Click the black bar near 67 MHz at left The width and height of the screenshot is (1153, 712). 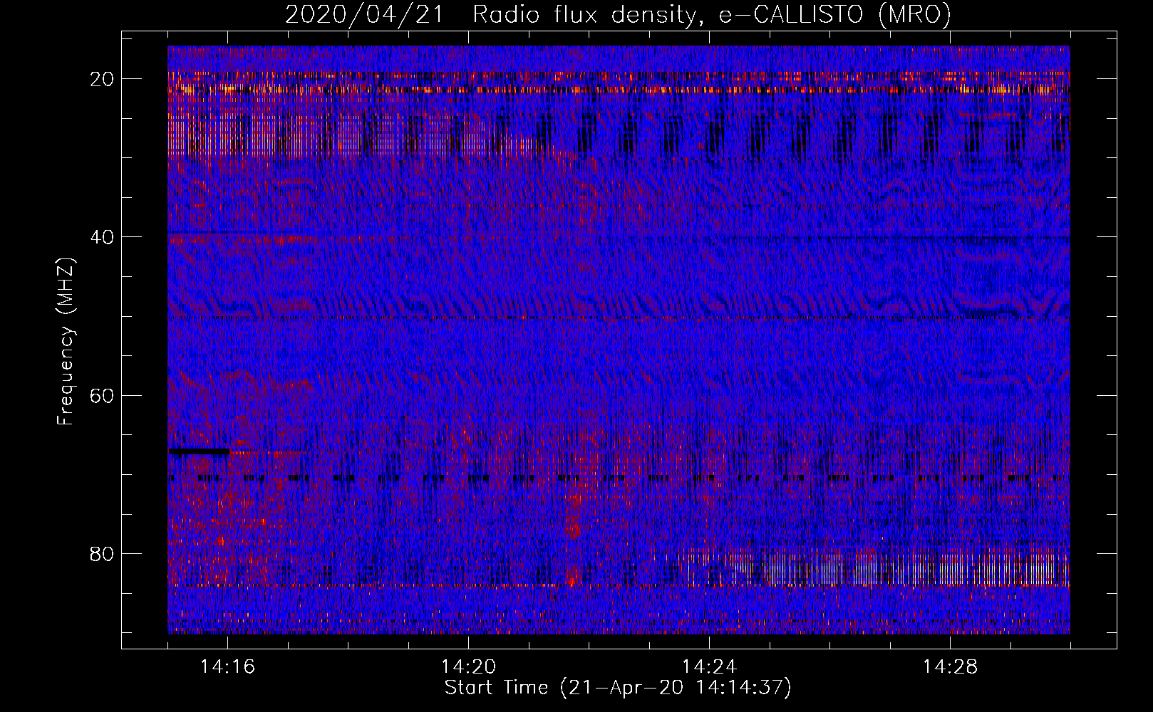point(199,451)
